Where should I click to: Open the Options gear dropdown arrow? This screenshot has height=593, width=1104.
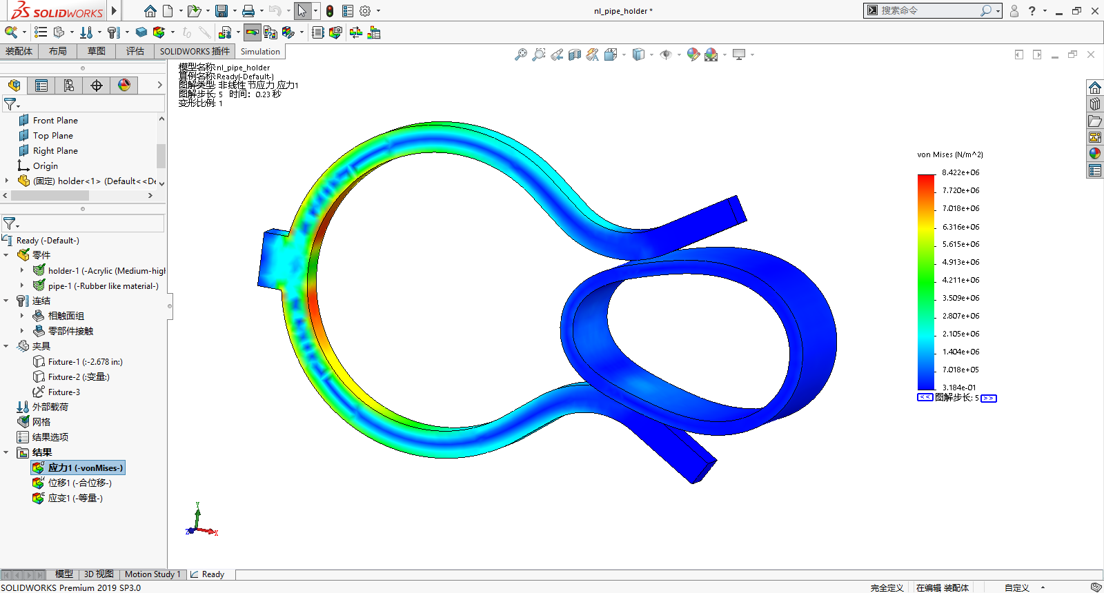click(x=378, y=11)
